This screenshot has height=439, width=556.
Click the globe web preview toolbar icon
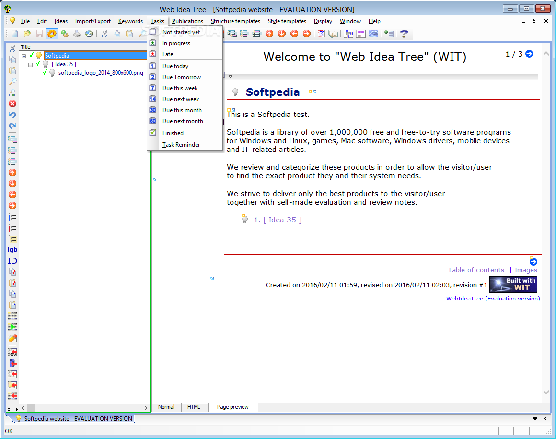tap(89, 34)
